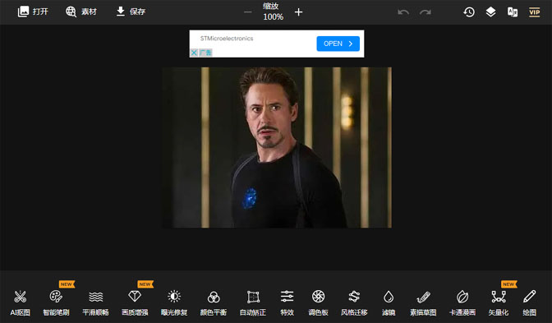Open the 平滑顺畅 smoothing tool
The image size is (552, 323).
95,302
